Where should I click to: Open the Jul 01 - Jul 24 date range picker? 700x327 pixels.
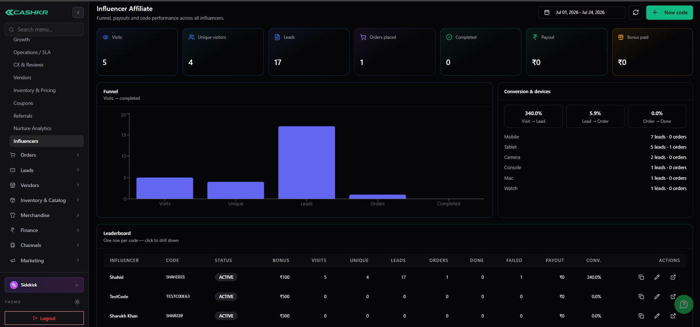point(581,12)
